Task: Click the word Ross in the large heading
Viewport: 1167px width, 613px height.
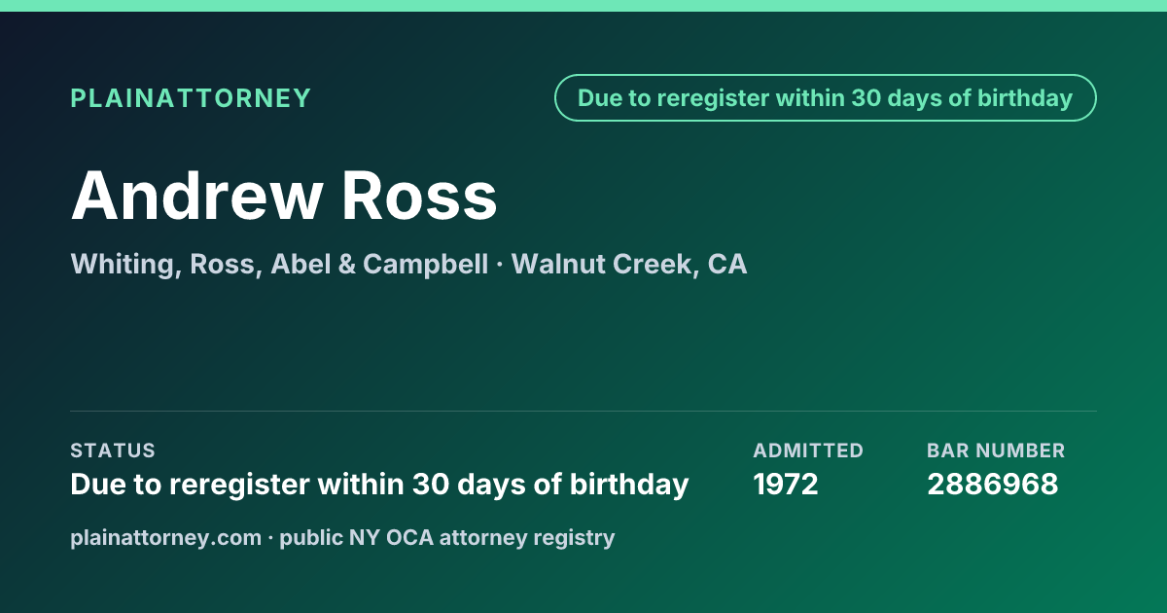Action: coord(418,196)
